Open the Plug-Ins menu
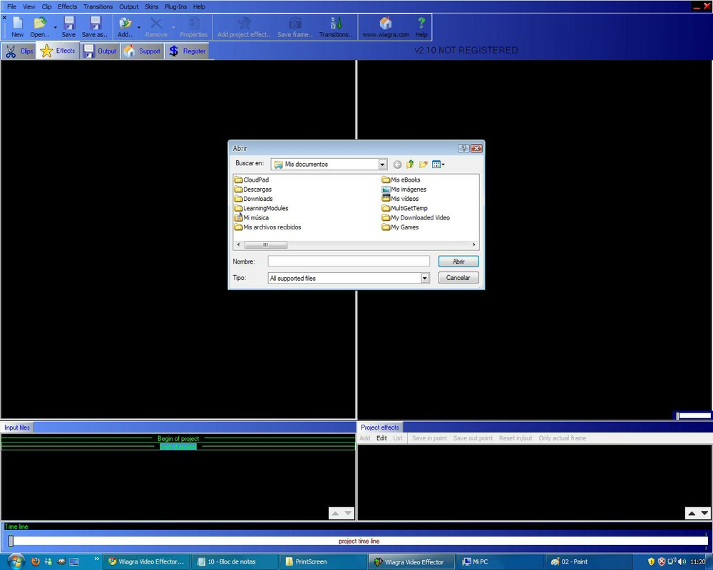 click(175, 7)
